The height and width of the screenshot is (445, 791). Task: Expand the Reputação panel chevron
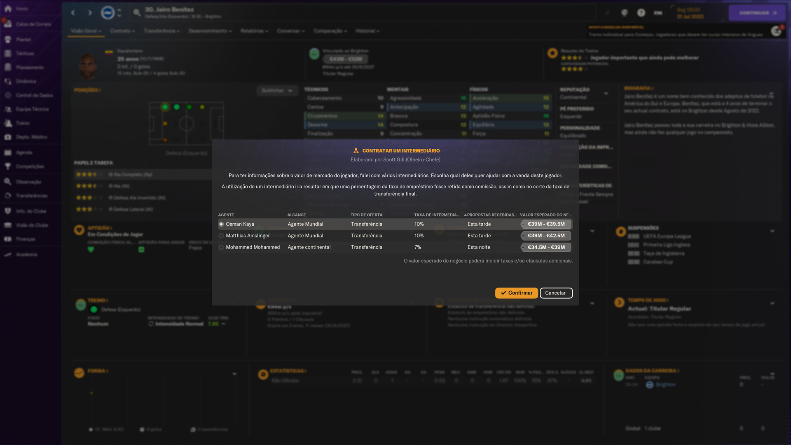pos(606,94)
